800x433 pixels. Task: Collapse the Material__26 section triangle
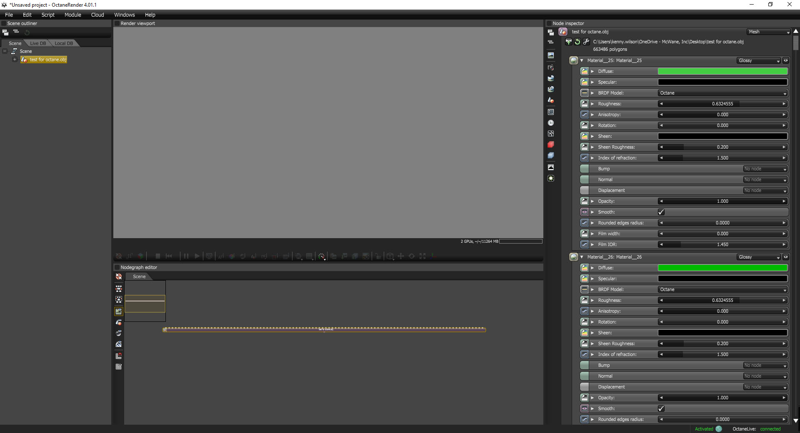click(x=582, y=257)
